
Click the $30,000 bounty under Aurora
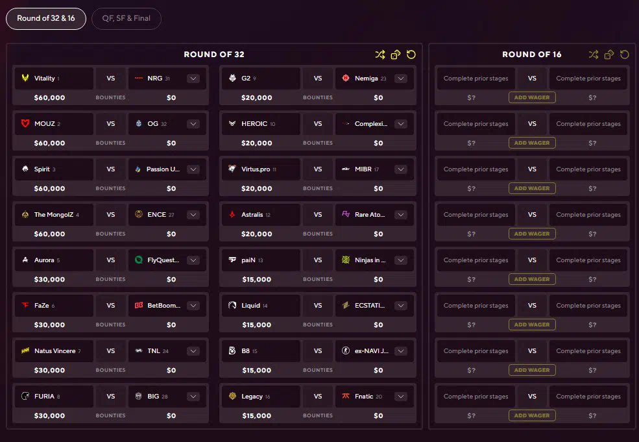(x=50, y=280)
